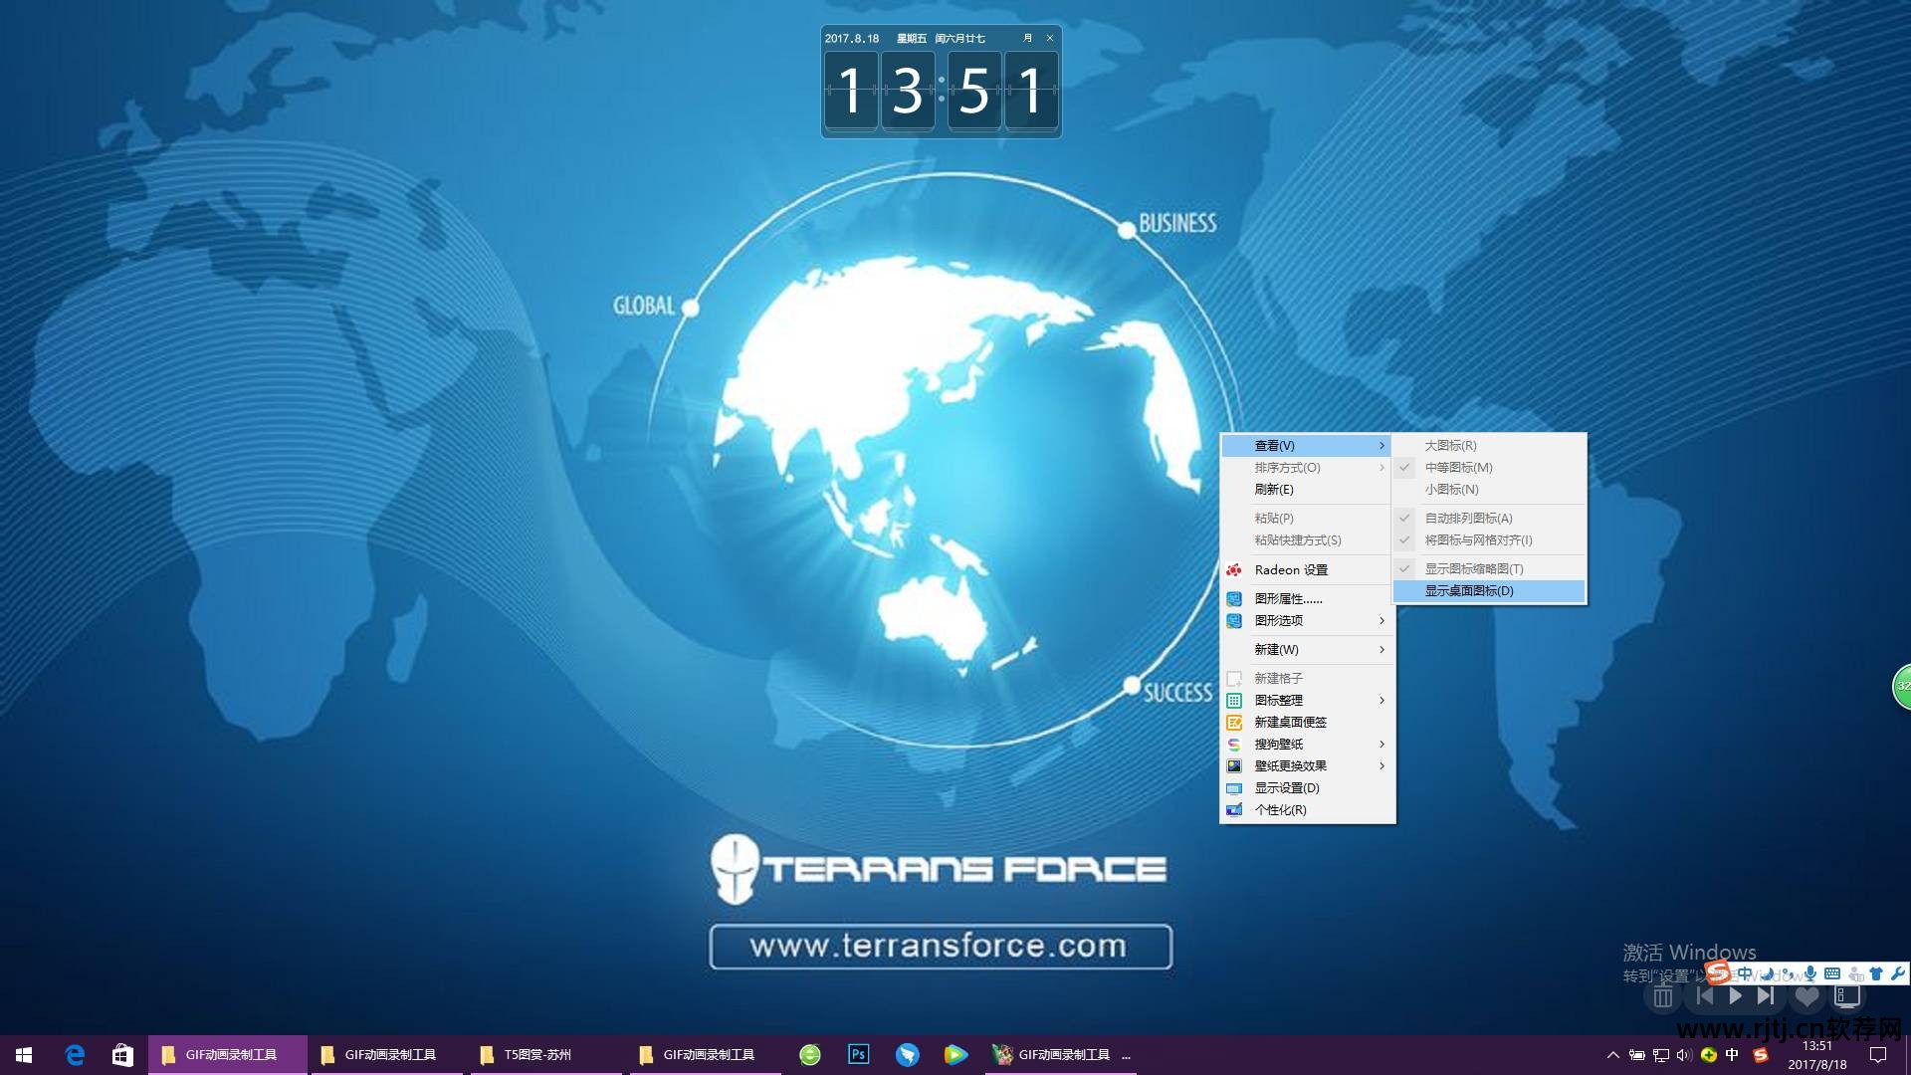The image size is (1911, 1075).
Task: Click the Sogou S icon in the system tray
Action: pos(1761,1055)
